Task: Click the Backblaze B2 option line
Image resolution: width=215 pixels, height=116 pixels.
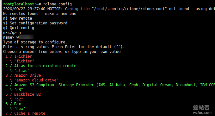Action: 23,94
